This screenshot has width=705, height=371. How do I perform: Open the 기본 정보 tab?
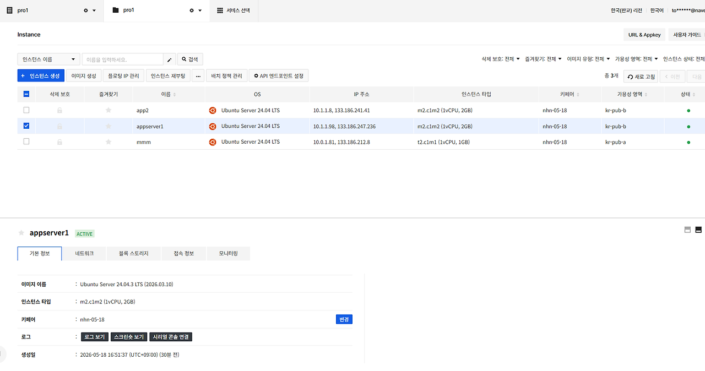(40, 254)
